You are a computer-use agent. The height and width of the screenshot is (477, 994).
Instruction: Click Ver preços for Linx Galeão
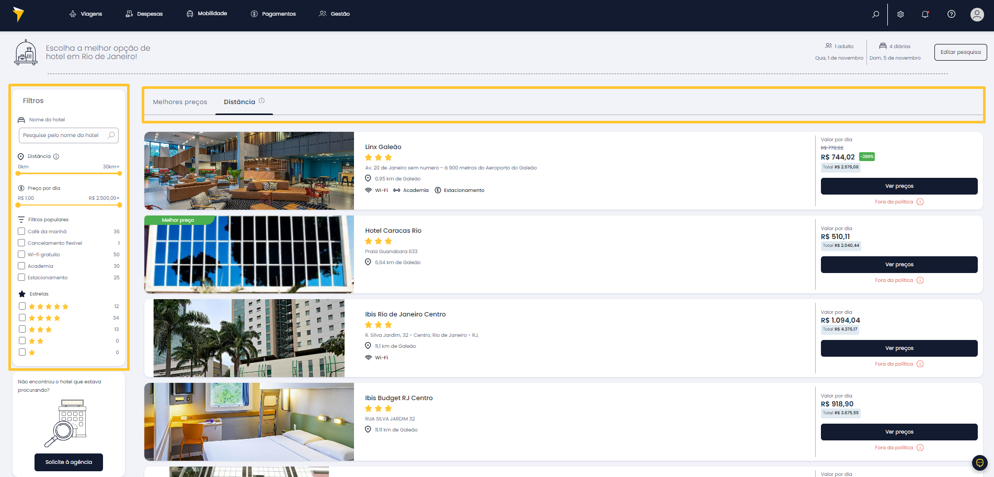(x=899, y=186)
